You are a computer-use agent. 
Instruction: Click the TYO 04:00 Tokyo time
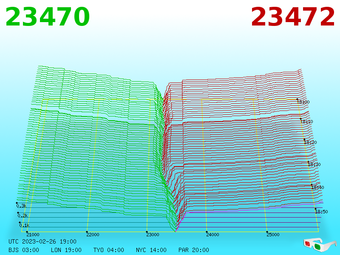(109, 250)
